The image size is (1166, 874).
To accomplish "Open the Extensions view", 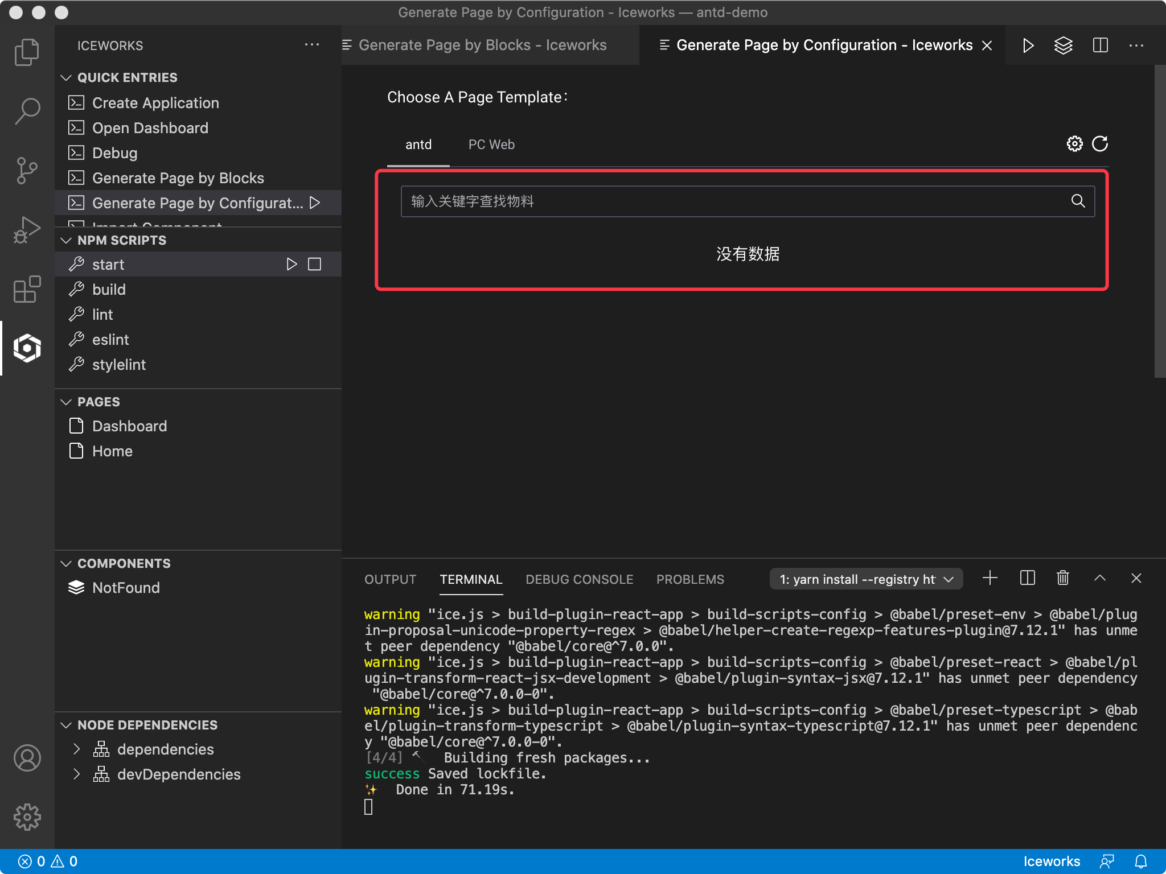I will coord(27,289).
